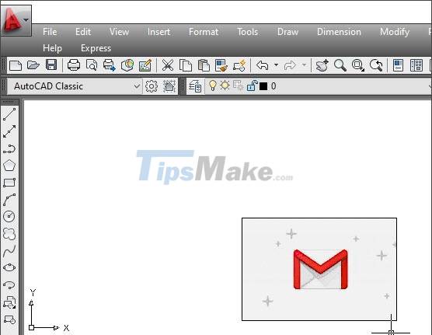Click the Block Editor lightning icon
Screen dimensions: 432x335
pyautogui.click(x=239, y=65)
